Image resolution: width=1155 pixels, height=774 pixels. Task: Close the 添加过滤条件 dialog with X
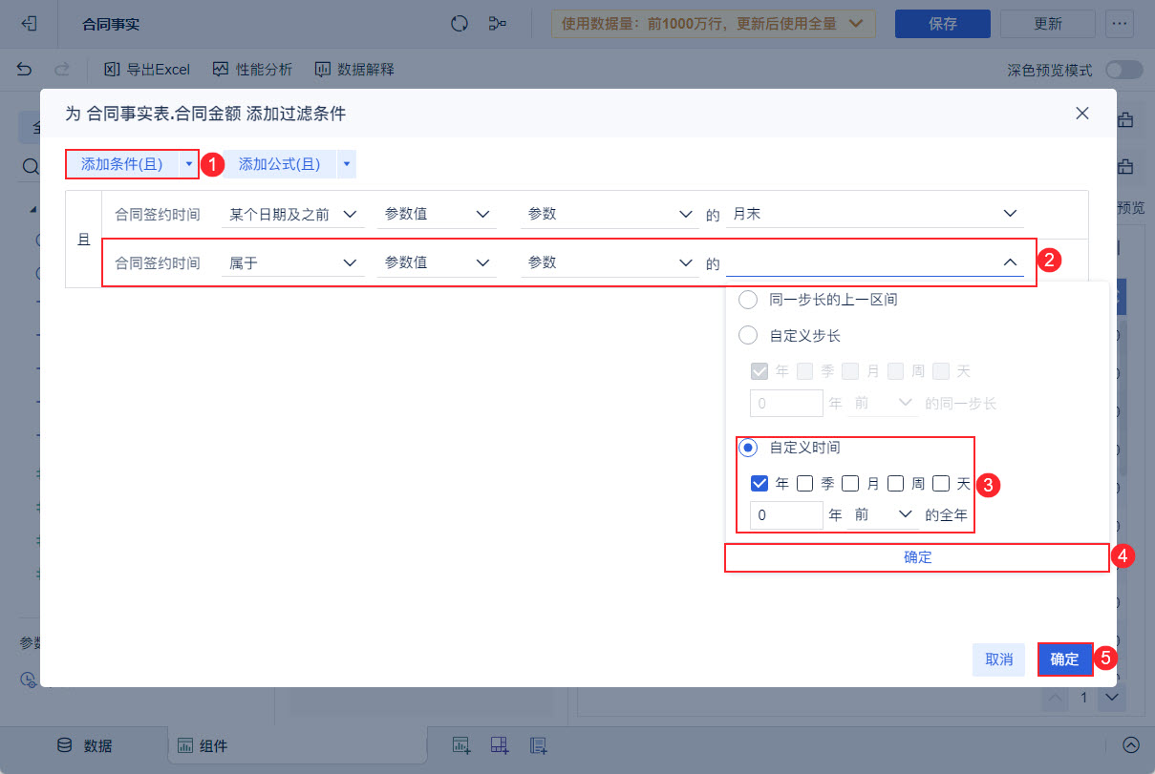click(1082, 114)
